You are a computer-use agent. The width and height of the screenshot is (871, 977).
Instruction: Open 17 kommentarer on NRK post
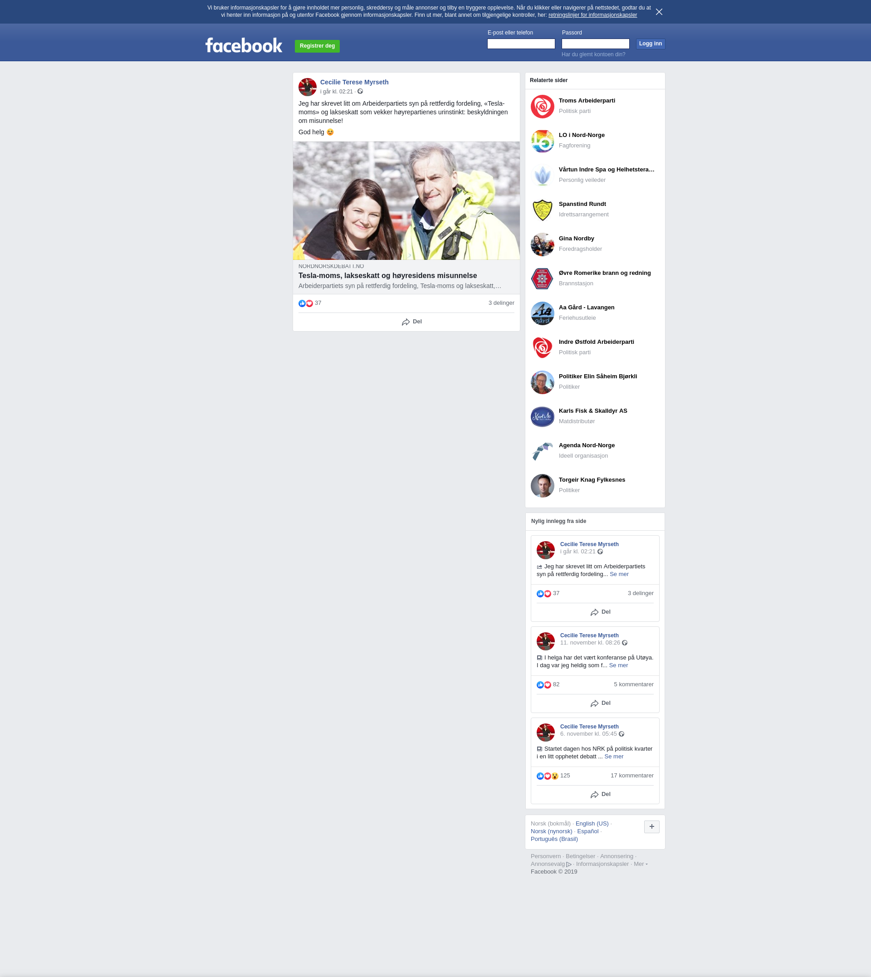pyautogui.click(x=632, y=775)
